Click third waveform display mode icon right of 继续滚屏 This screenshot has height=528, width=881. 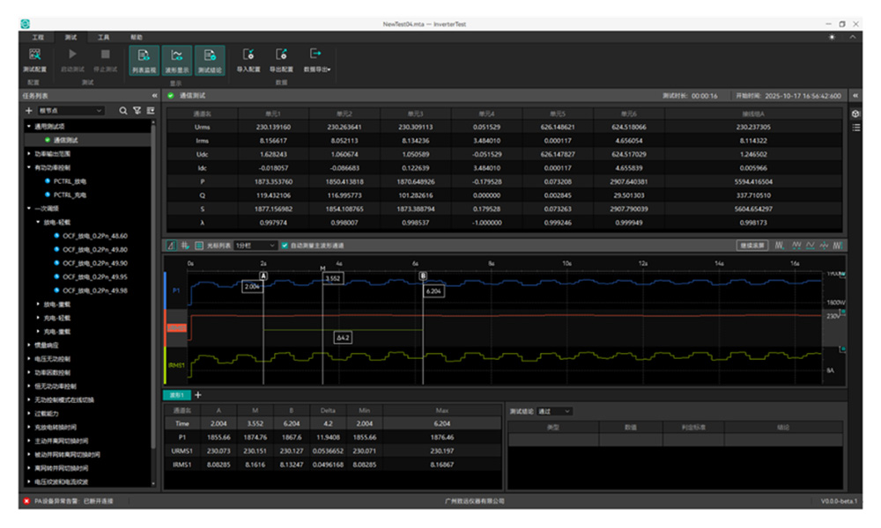point(811,246)
